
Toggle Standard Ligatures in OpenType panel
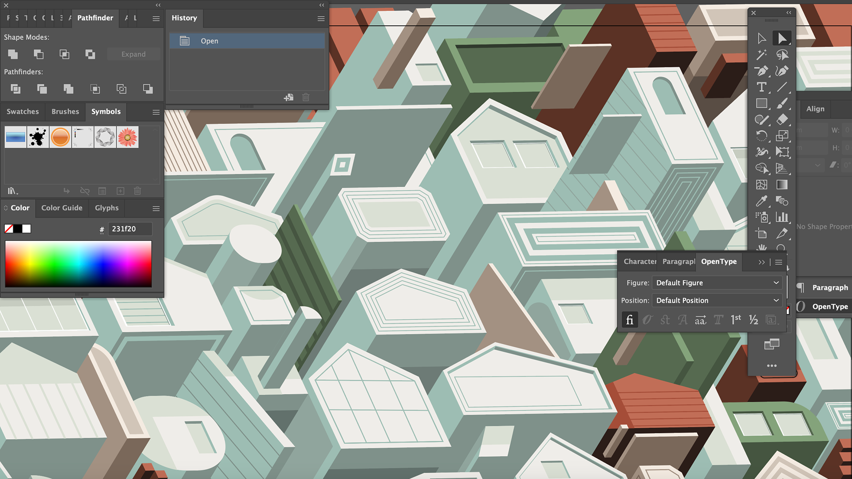(630, 320)
